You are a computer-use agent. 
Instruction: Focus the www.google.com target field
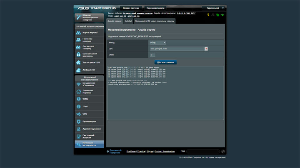tap(177, 49)
